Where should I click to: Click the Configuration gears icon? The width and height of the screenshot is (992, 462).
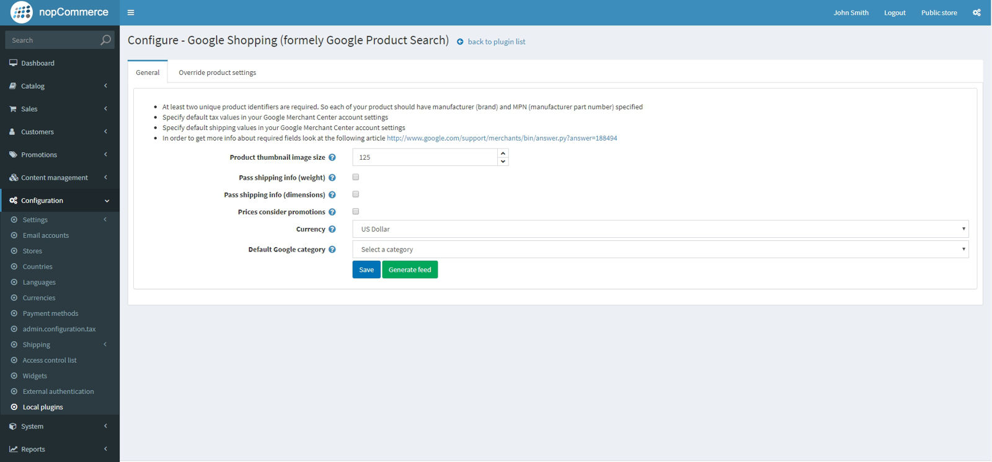14,201
